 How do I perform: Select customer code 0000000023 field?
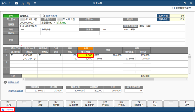coord(29,23)
